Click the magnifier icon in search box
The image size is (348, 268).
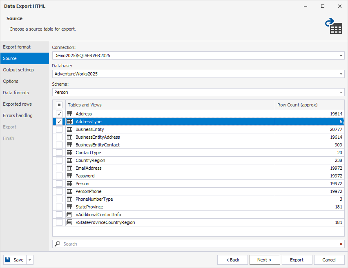point(58,244)
